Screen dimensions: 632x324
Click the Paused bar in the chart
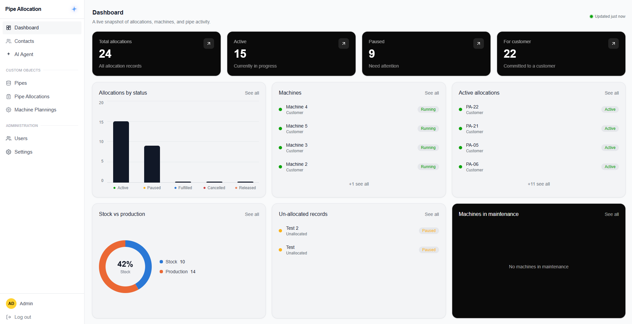point(152,164)
